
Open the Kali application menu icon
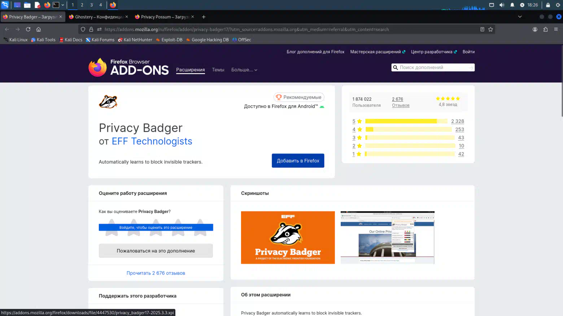tap(5, 5)
